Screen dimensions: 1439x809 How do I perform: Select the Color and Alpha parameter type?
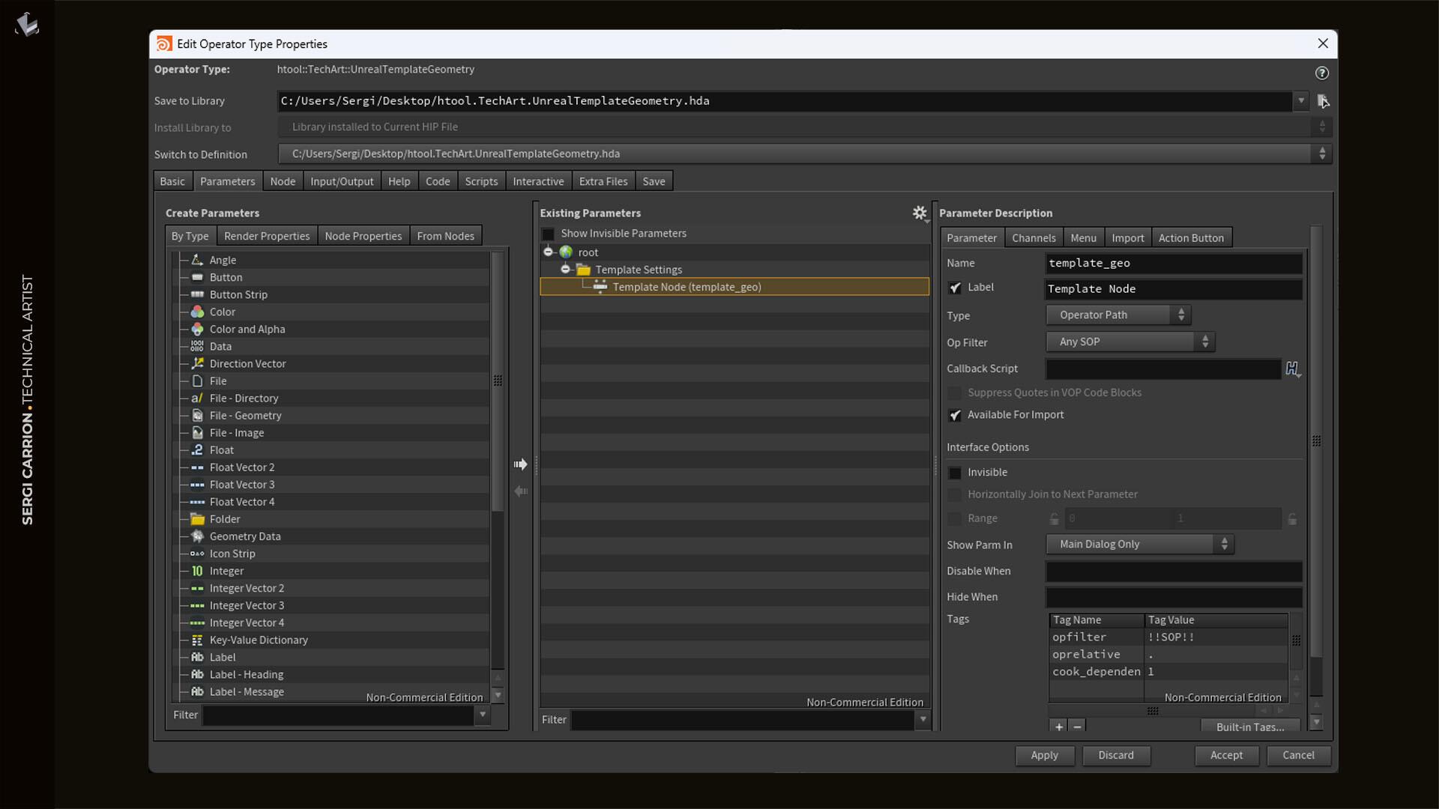[247, 329]
